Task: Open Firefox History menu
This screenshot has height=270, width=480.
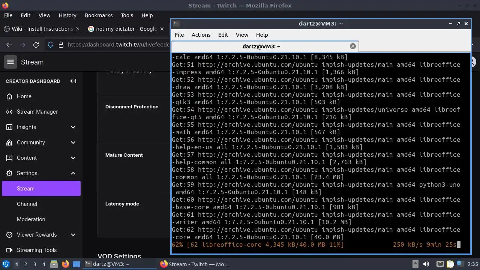Action: (x=67, y=15)
